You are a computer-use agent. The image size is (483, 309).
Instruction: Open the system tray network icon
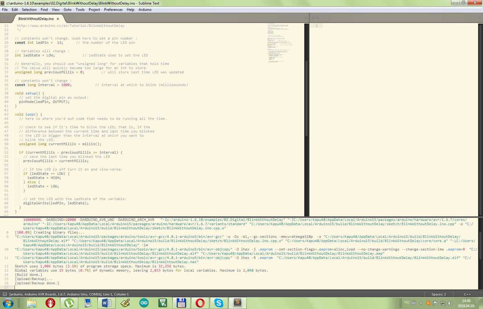coord(443,303)
